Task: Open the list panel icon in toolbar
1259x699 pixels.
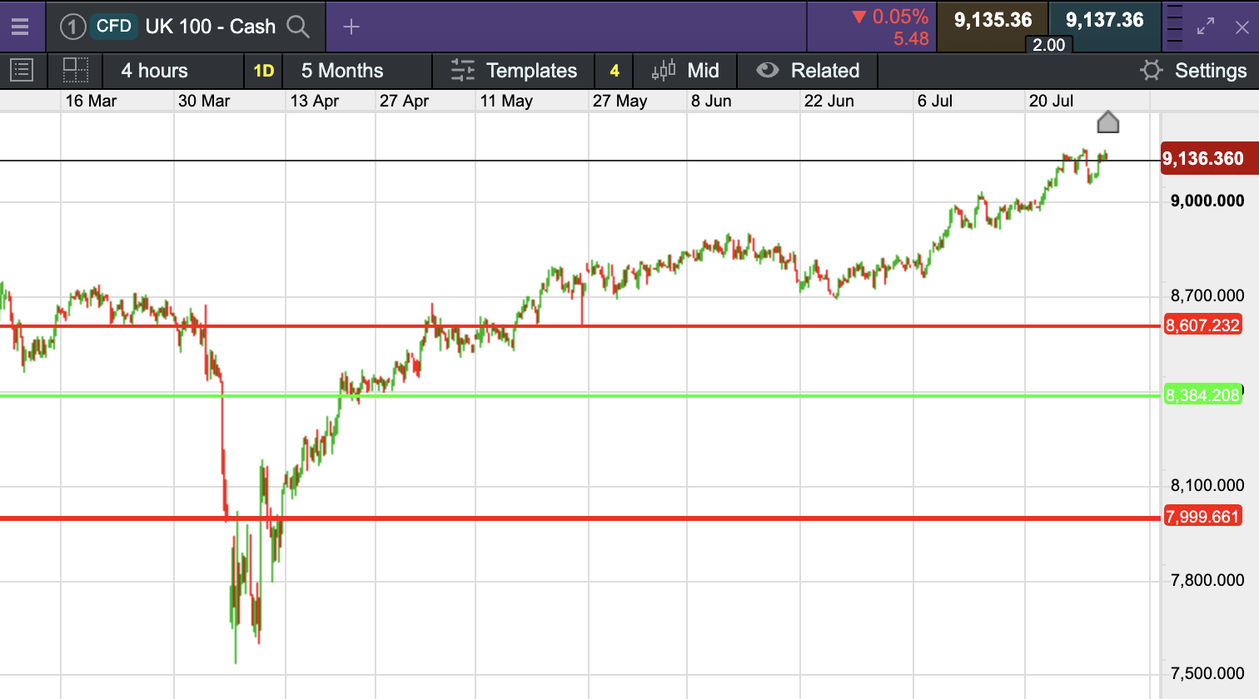Action: point(22,71)
